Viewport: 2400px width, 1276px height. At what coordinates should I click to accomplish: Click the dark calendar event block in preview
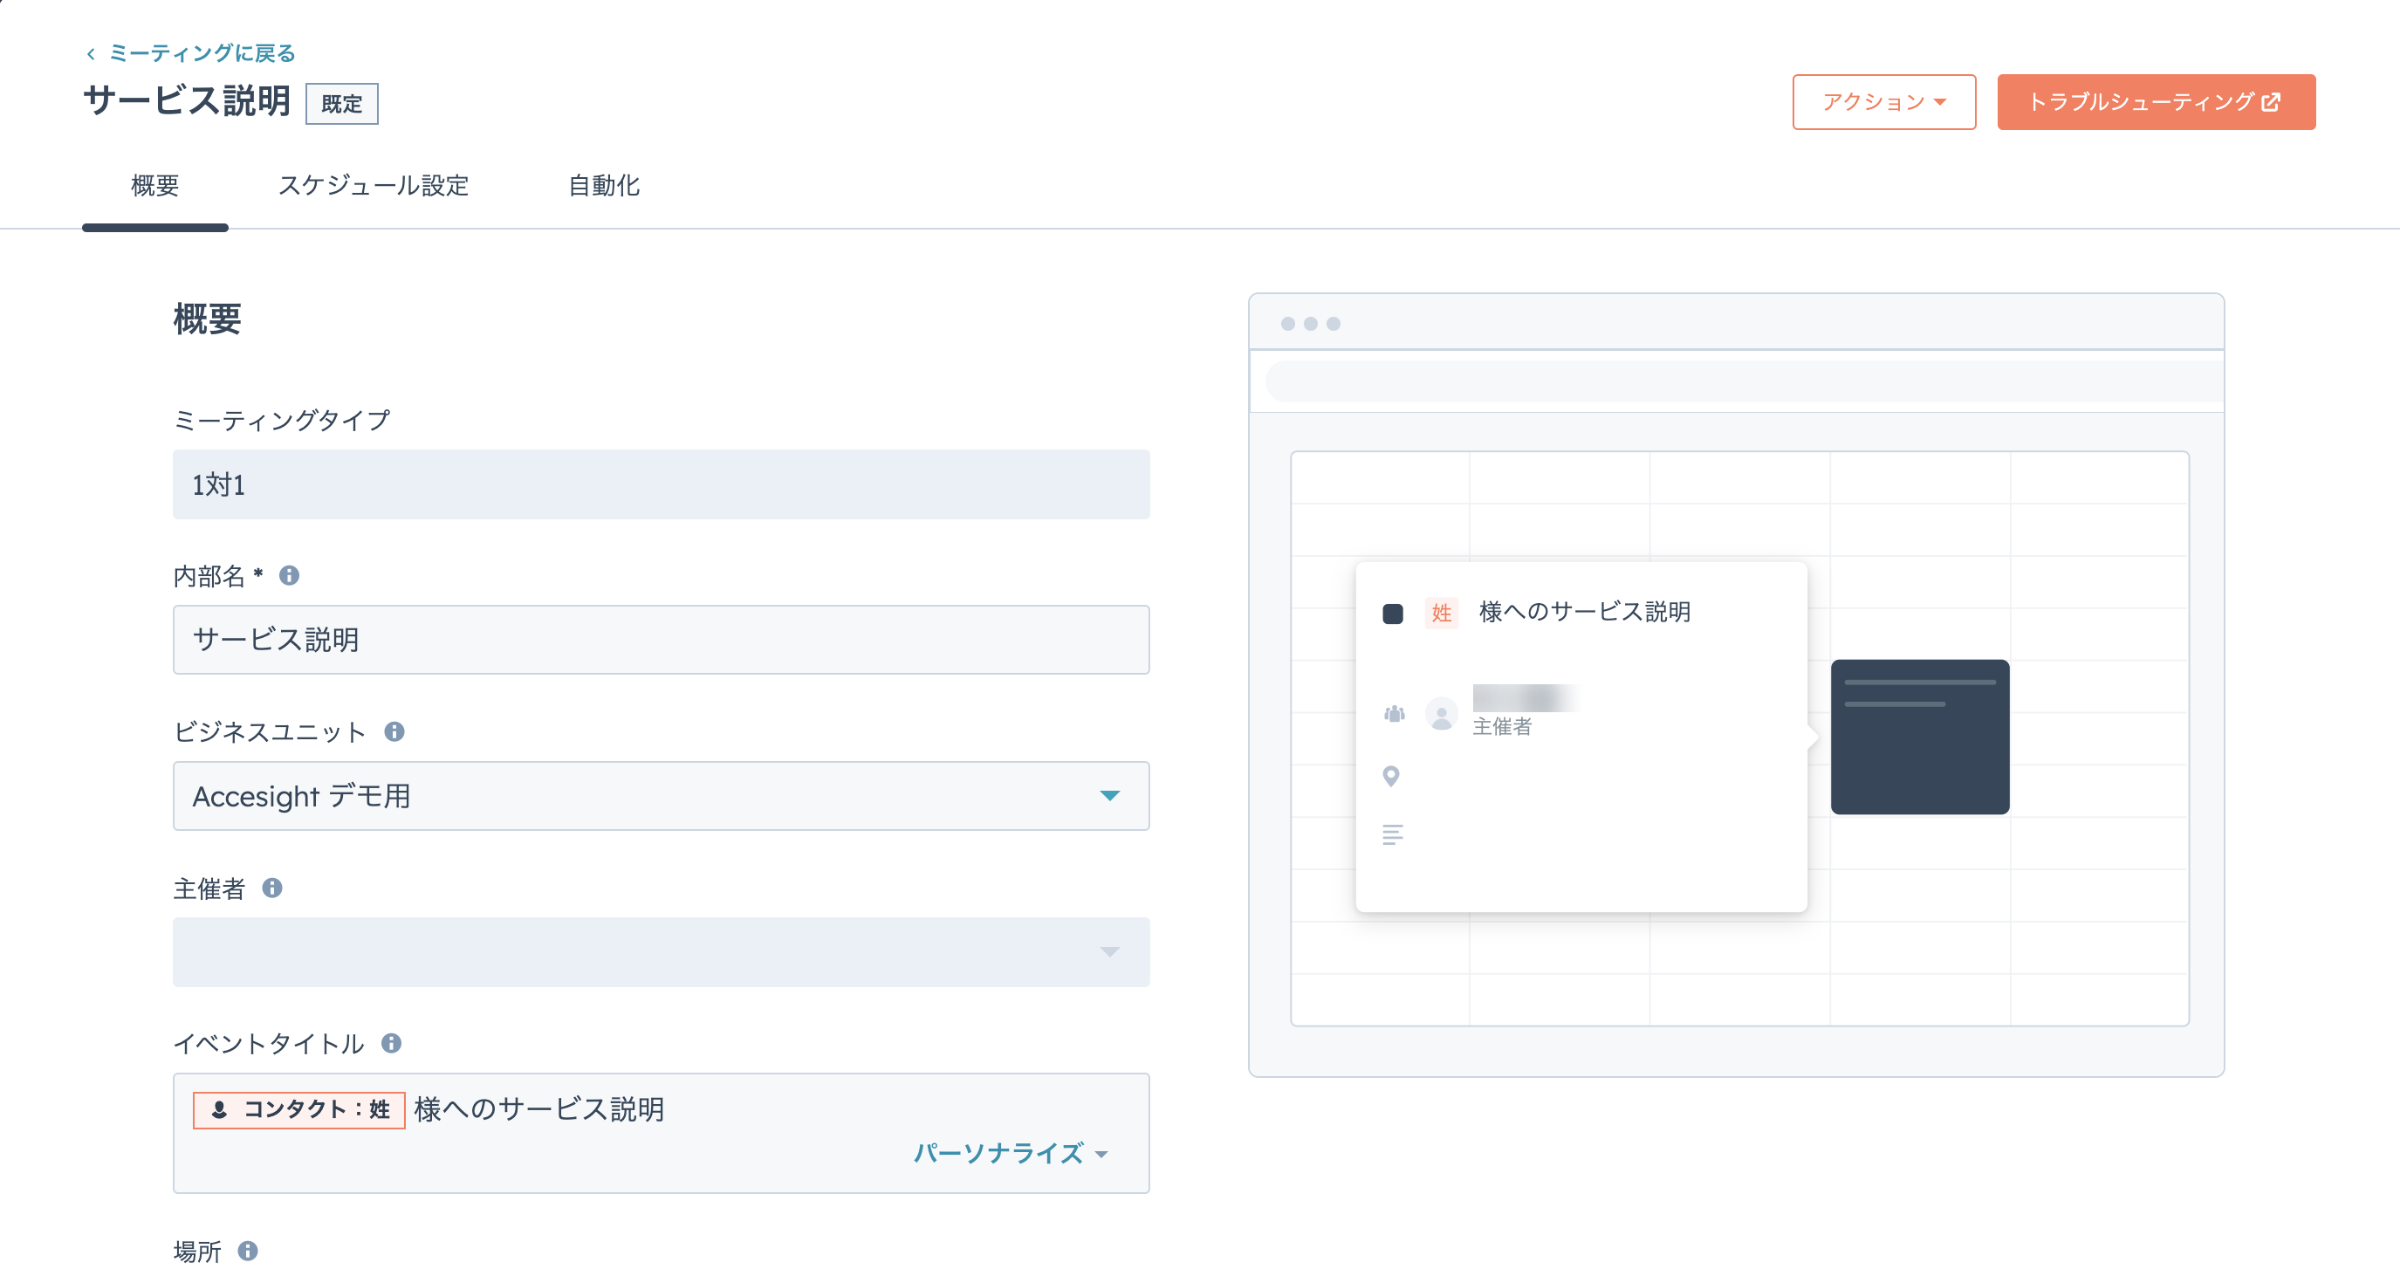[1919, 737]
